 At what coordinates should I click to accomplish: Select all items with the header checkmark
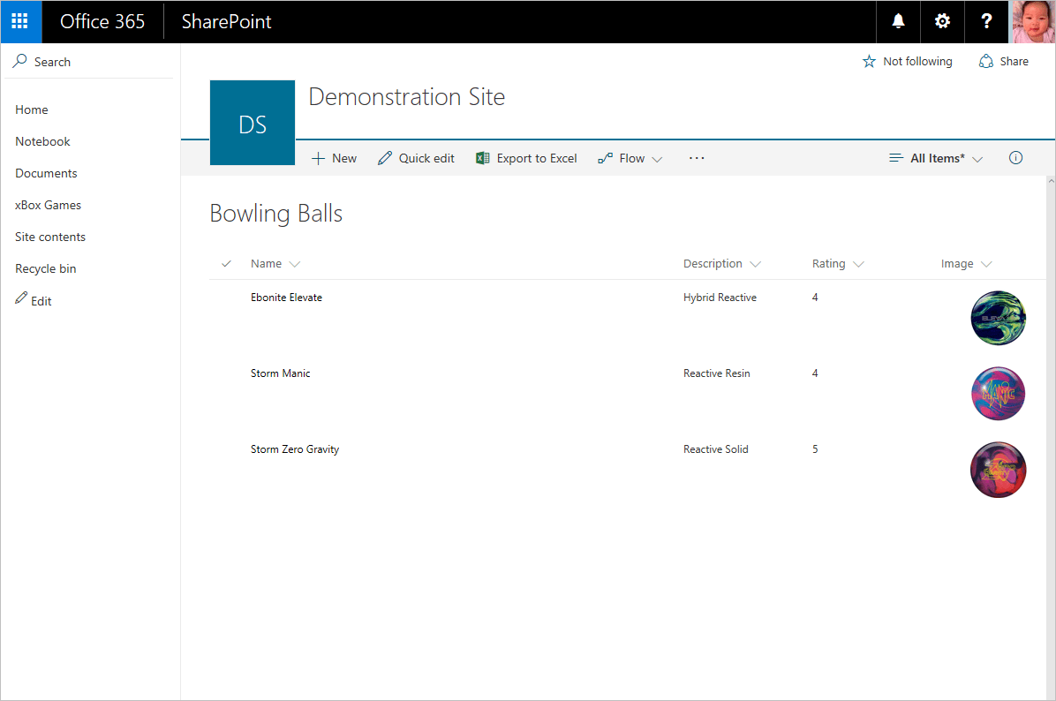tap(226, 263)
